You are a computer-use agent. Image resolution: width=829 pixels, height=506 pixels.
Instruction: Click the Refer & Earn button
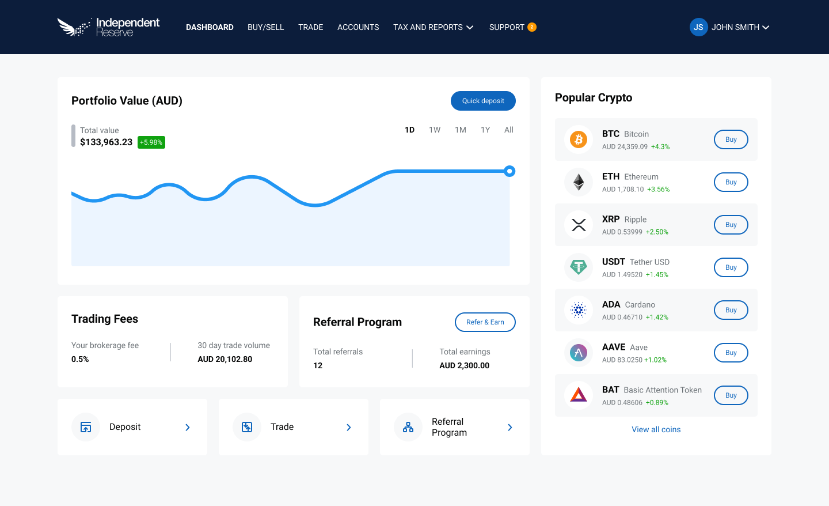pos(485,322)
